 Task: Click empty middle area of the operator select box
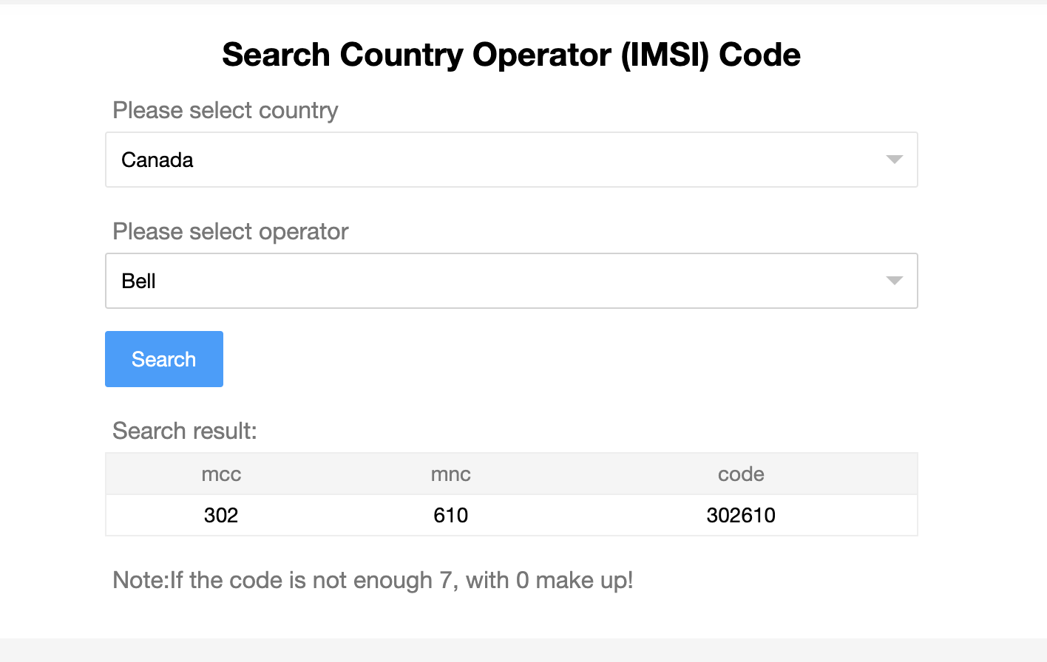click(510, 281)
